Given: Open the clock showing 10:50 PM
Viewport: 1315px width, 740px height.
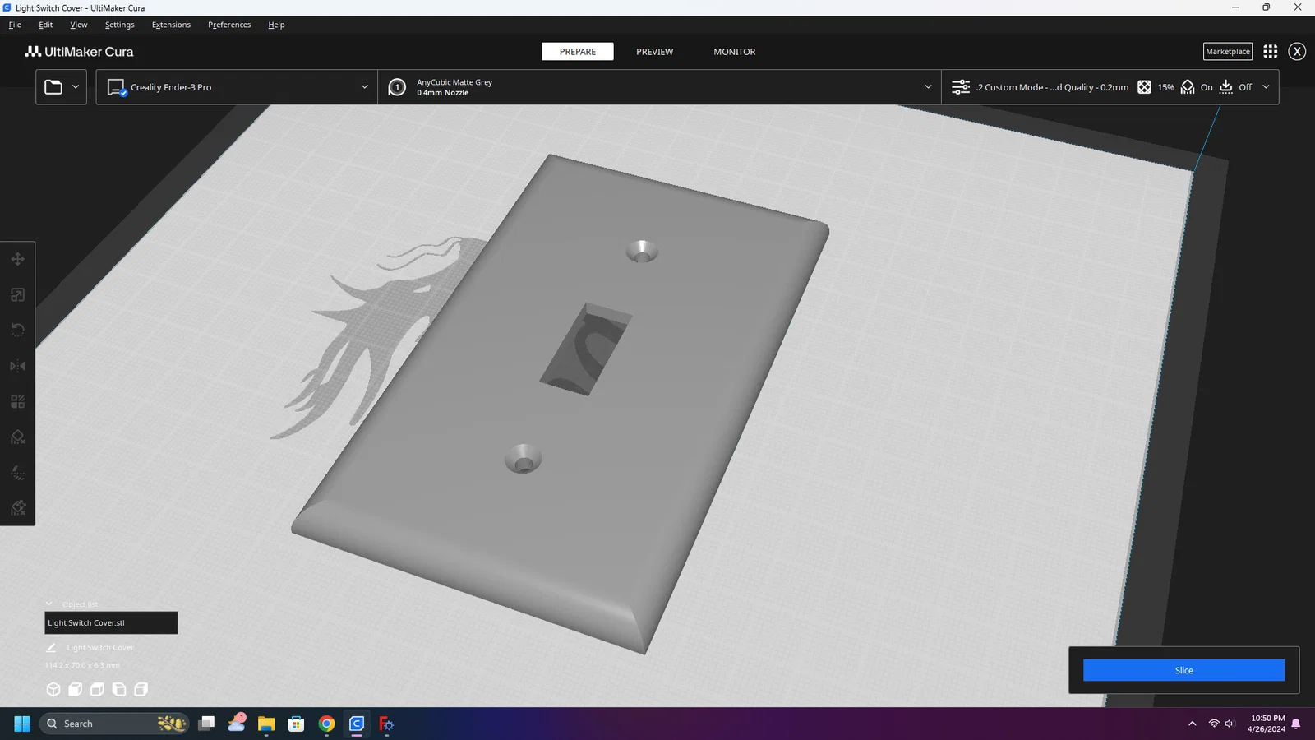Looking at the screenshot, I should click(x=1267, y=724).
